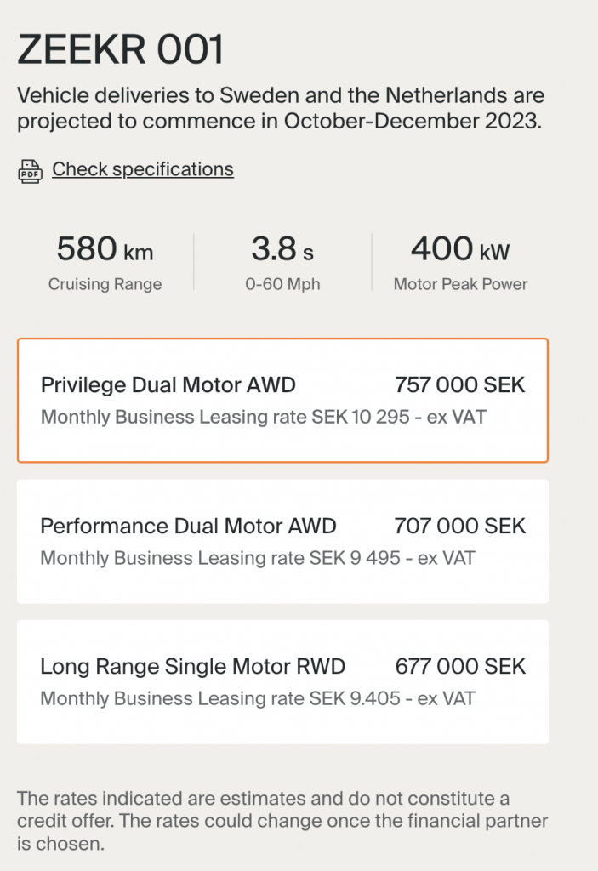This screenshot has height=871, width=598.
Task: Click the 707 000 SEK price
Action: pos(460,526)
